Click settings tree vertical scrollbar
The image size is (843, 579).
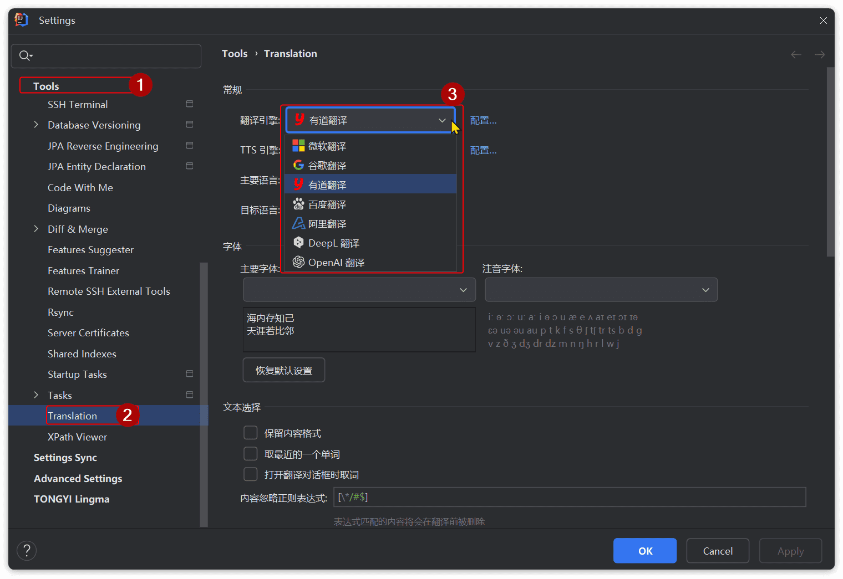coord(204,394)
